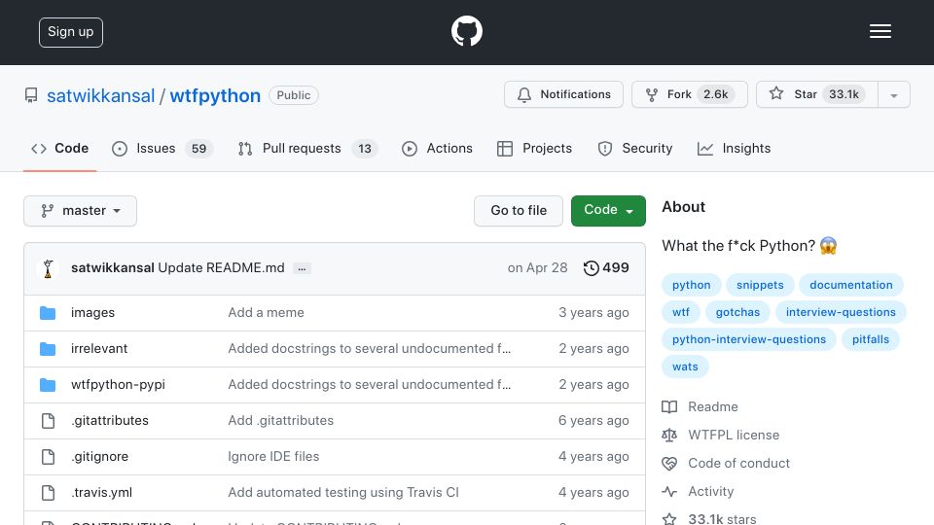Click the bell icon in Notifications button
The image size is (934, 525).
coord(524,94)
